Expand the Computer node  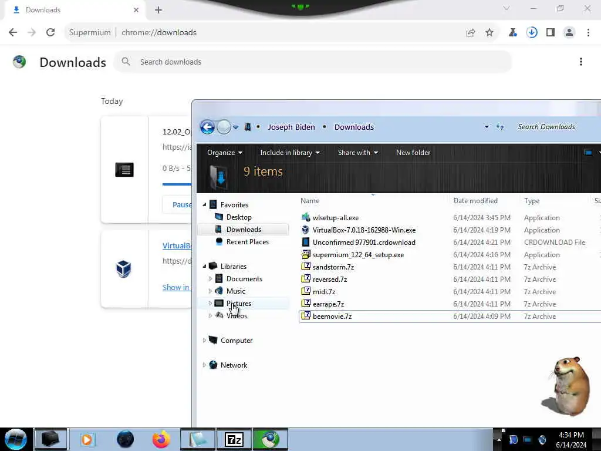(204, 340)
